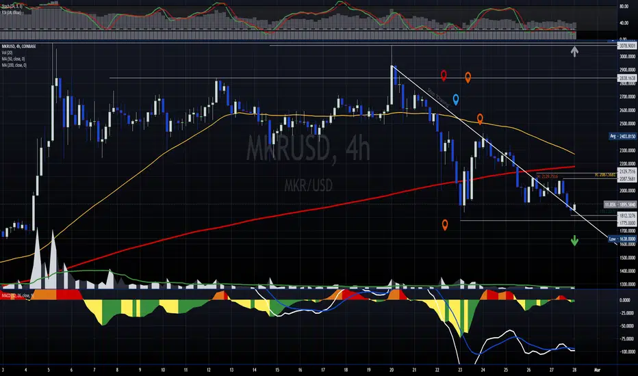Click the red H: 2129.7516 annotation text

[547, 177]
